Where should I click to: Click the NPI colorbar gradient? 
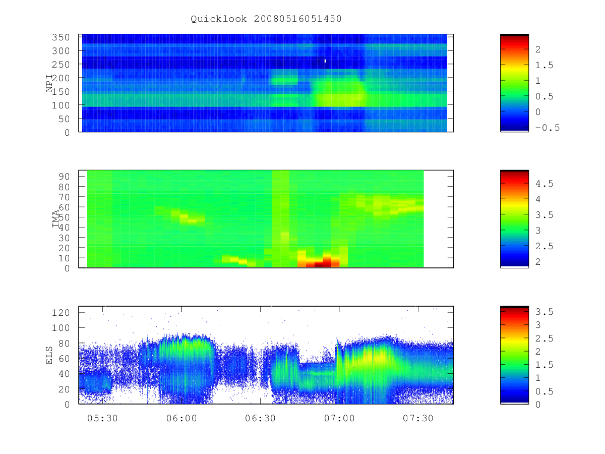514,83
